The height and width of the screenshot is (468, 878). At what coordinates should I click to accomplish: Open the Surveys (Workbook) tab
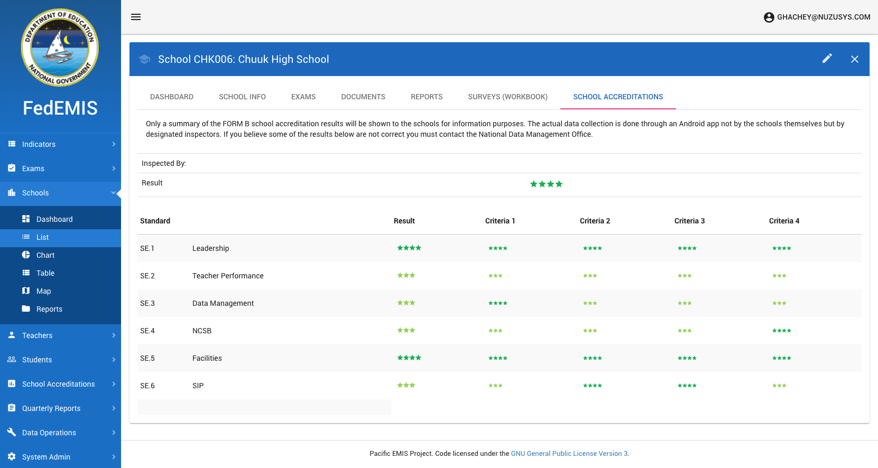507,97
